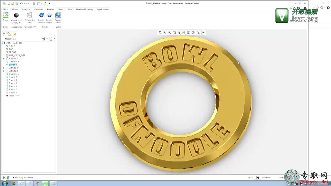
Task: Start Render Window teapot
Action: pyautogui.click(x=41, y=15)
